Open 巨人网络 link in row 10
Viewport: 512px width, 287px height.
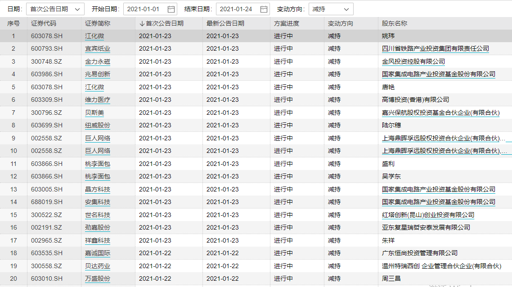[98, 151]
